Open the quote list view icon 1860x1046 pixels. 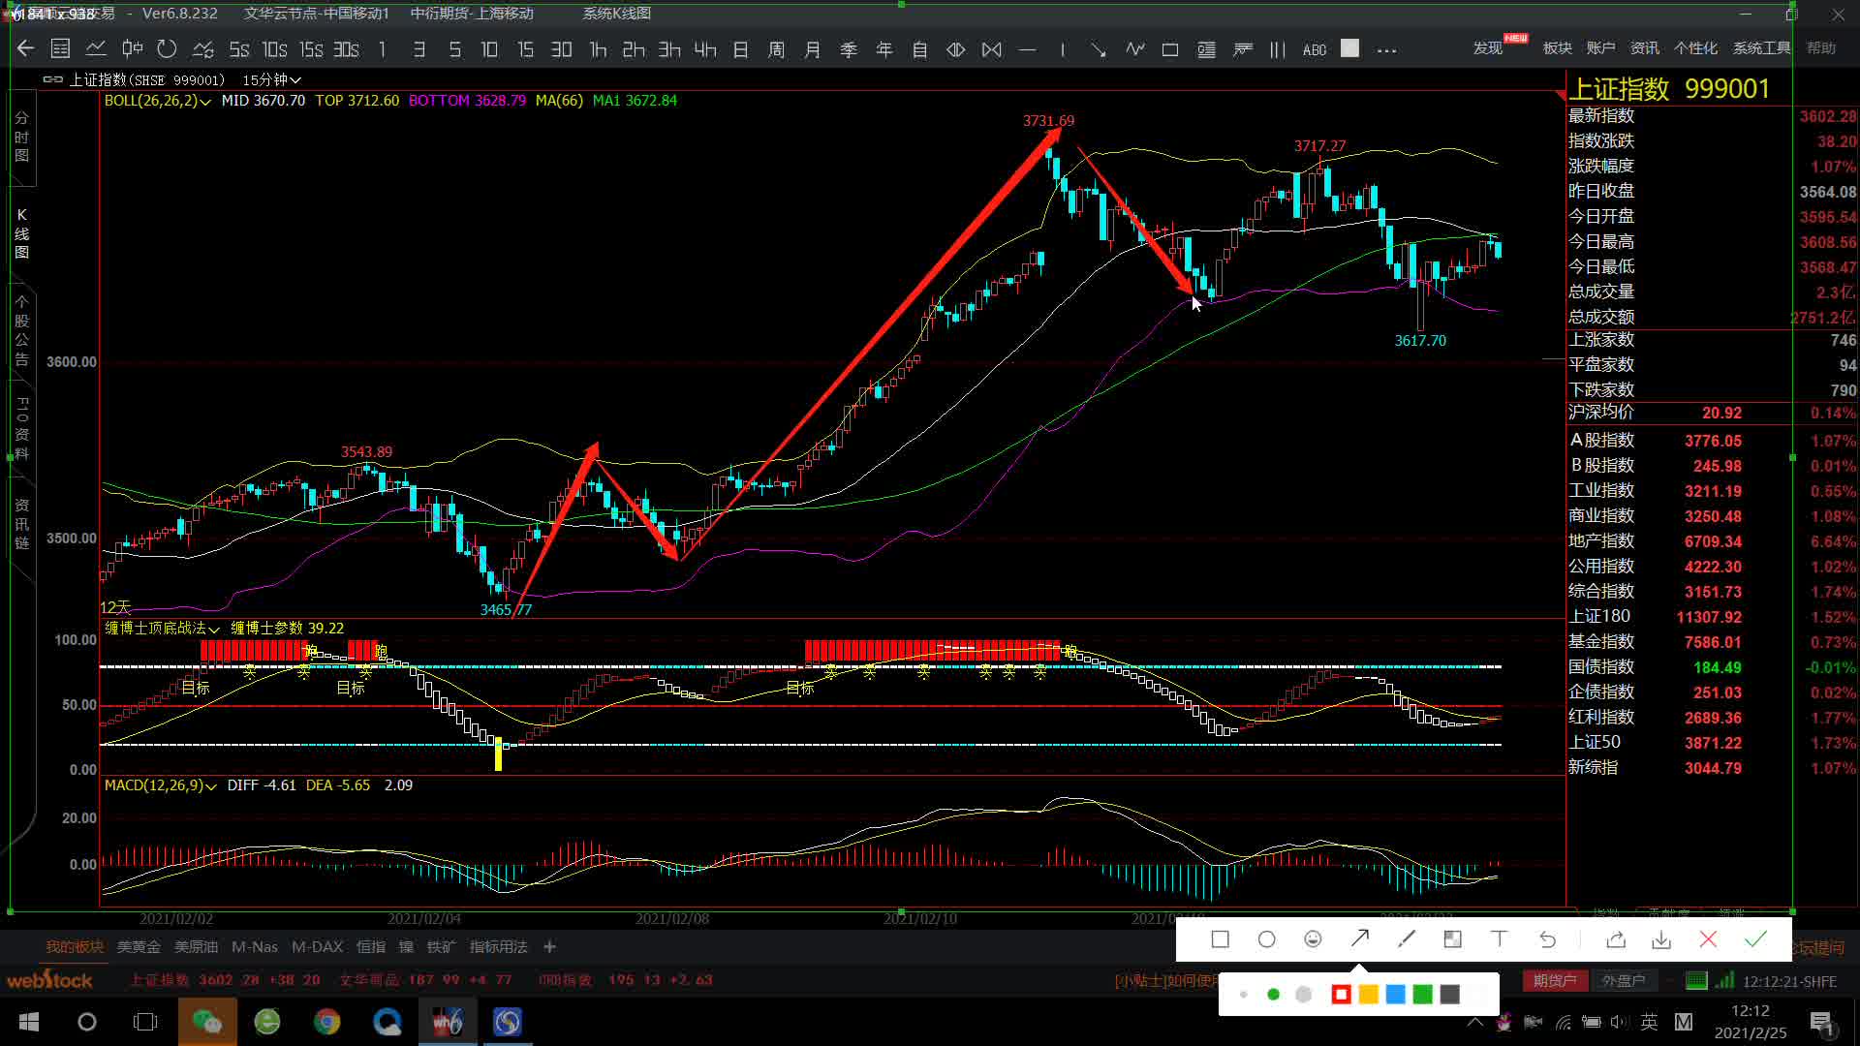[60, 48]
